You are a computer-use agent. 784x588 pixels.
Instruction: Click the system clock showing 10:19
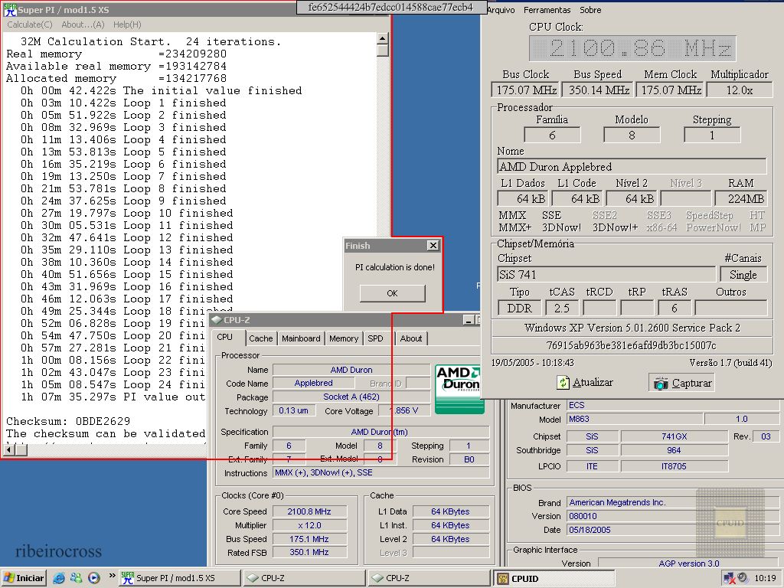click(x=765, y=578)
